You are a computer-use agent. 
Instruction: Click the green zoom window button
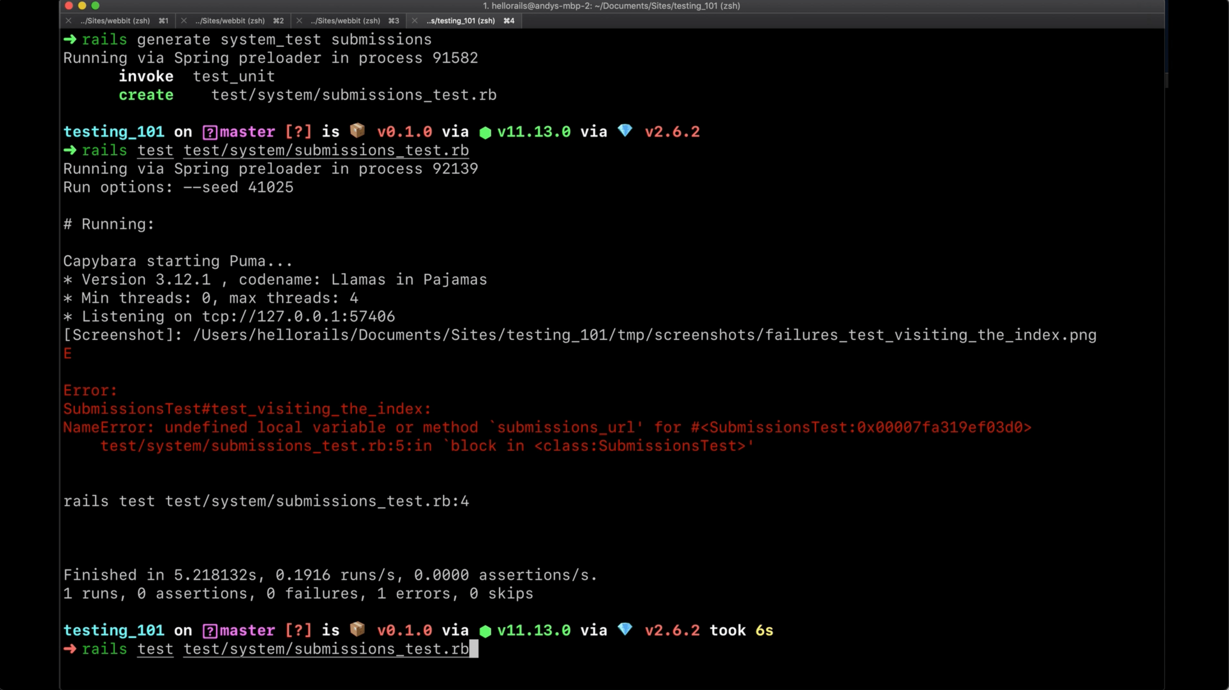[96, 6]
